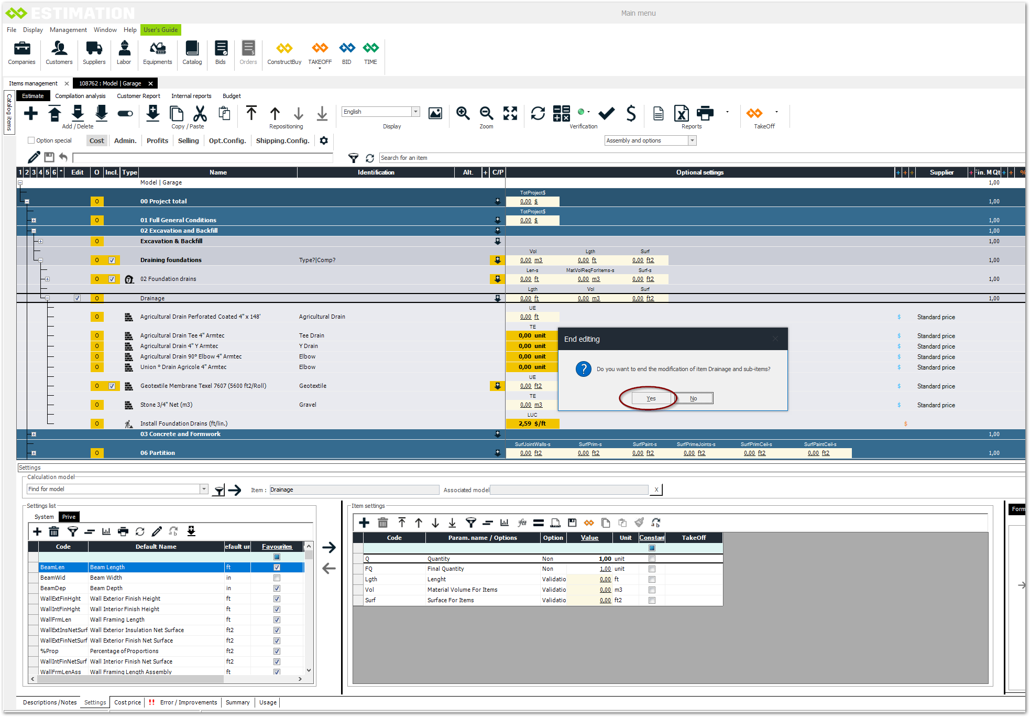Click No in End editing dialog
Image resolution: width=1030 pixels, height=717 pixels.
[x=693, y=398]
